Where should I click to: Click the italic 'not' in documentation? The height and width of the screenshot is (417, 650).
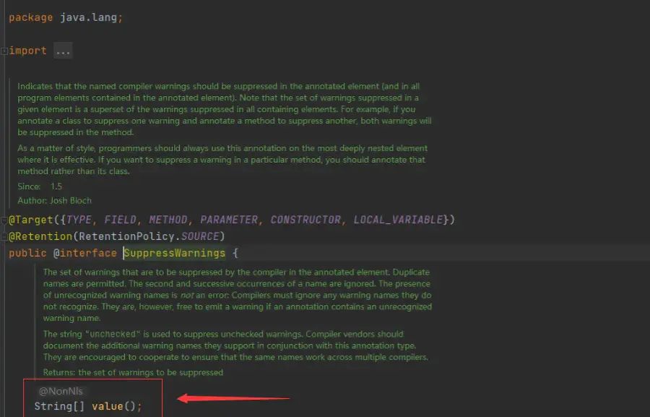(x=187, y=296)
